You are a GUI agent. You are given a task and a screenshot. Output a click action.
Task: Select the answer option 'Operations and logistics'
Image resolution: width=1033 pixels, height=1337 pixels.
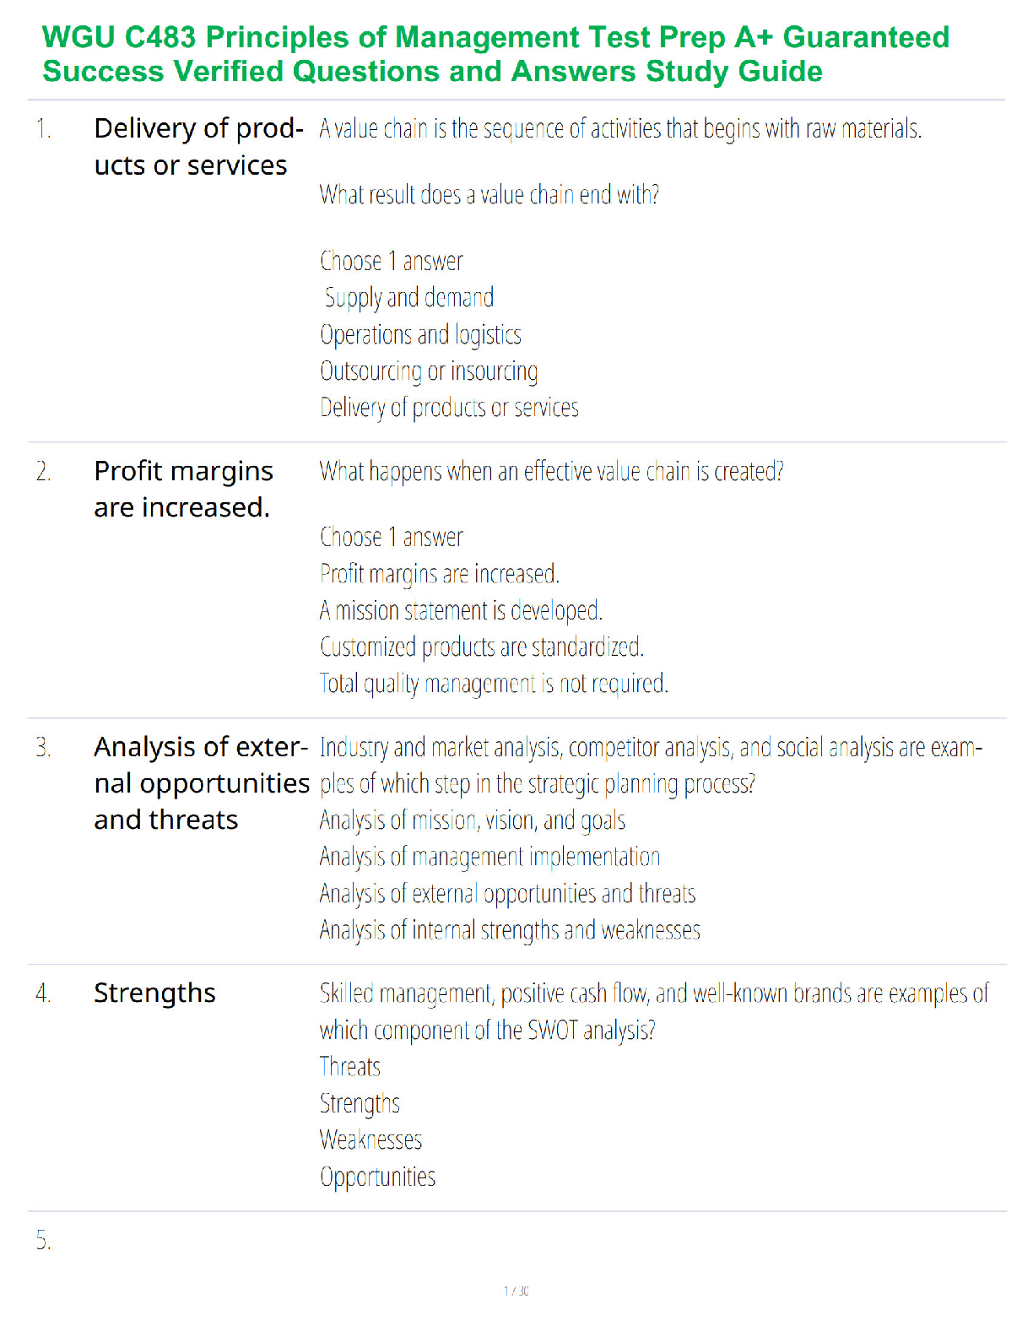420,334
